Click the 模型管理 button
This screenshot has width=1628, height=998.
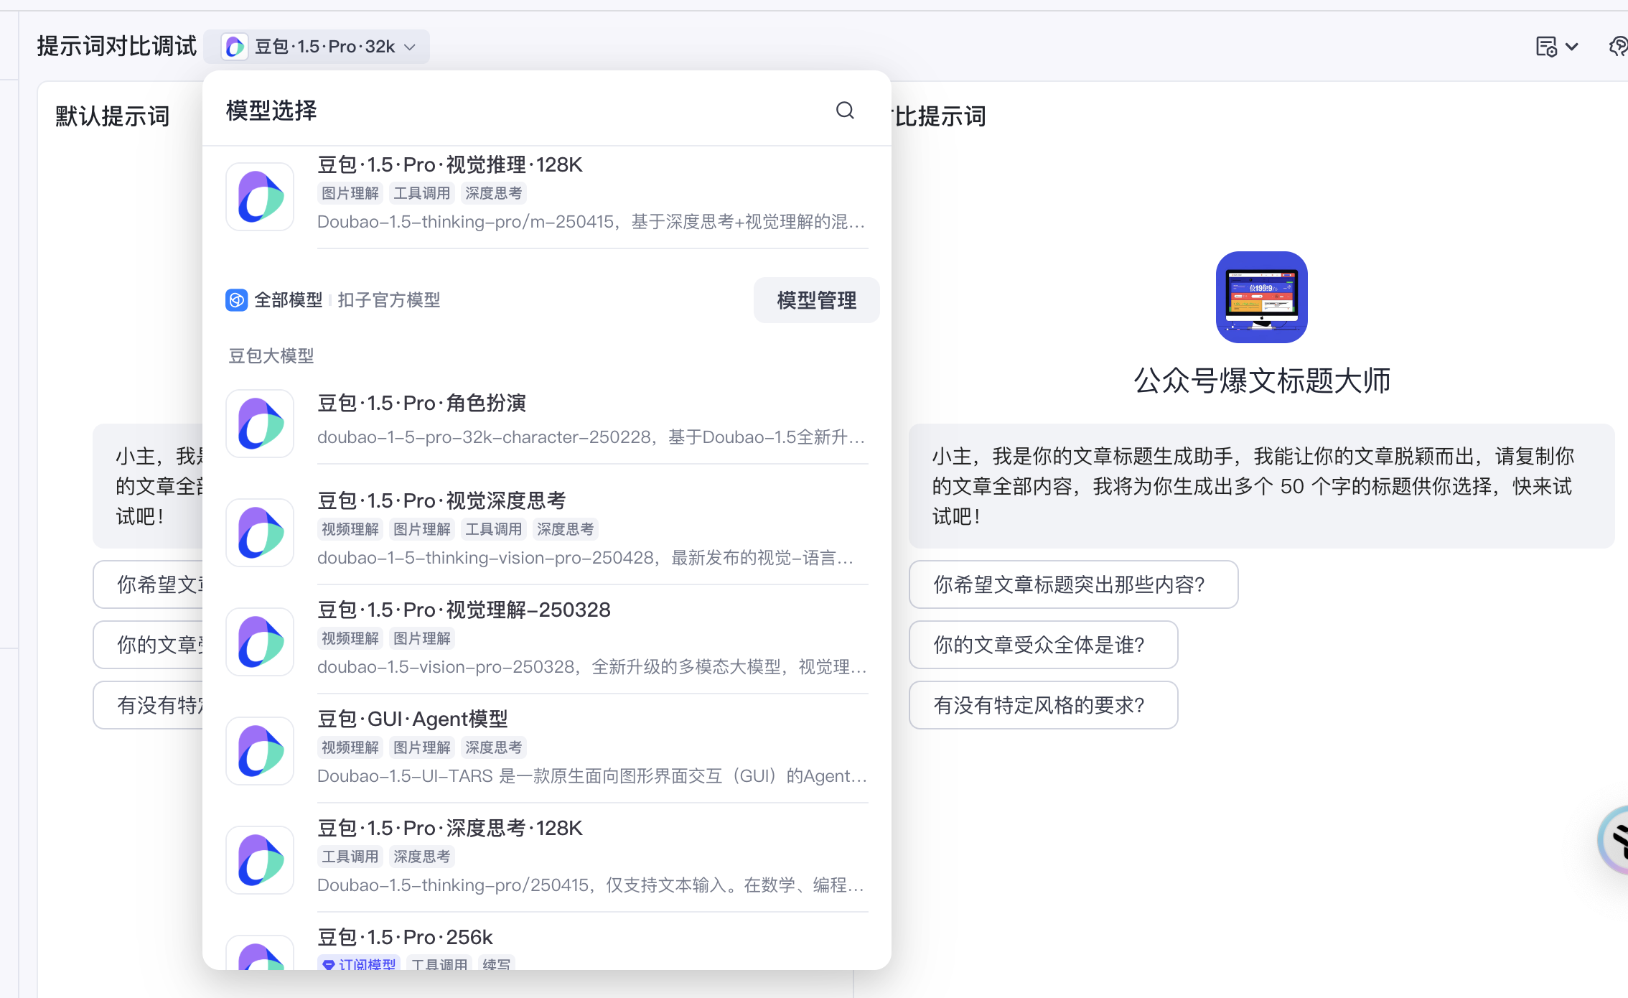tap(816, 300)
